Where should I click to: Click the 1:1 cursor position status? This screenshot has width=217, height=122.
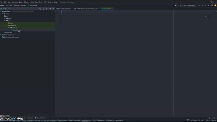199,120
